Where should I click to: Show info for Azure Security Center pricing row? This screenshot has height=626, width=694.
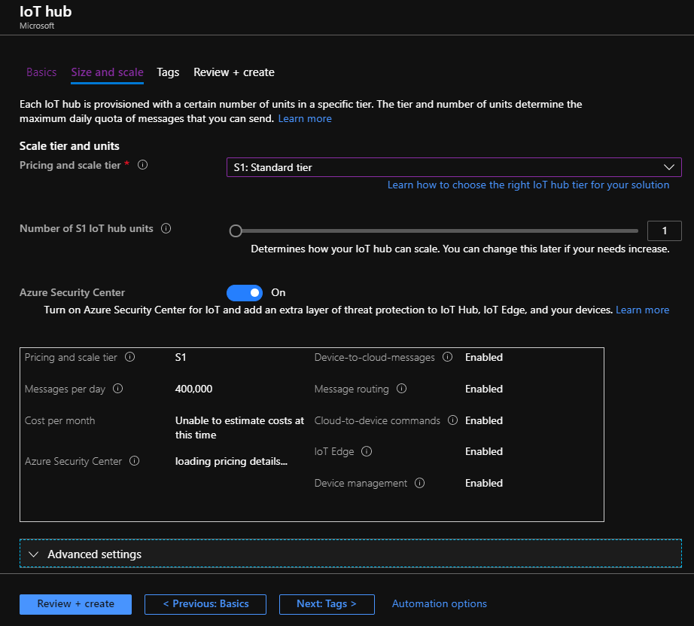(134, 461)
